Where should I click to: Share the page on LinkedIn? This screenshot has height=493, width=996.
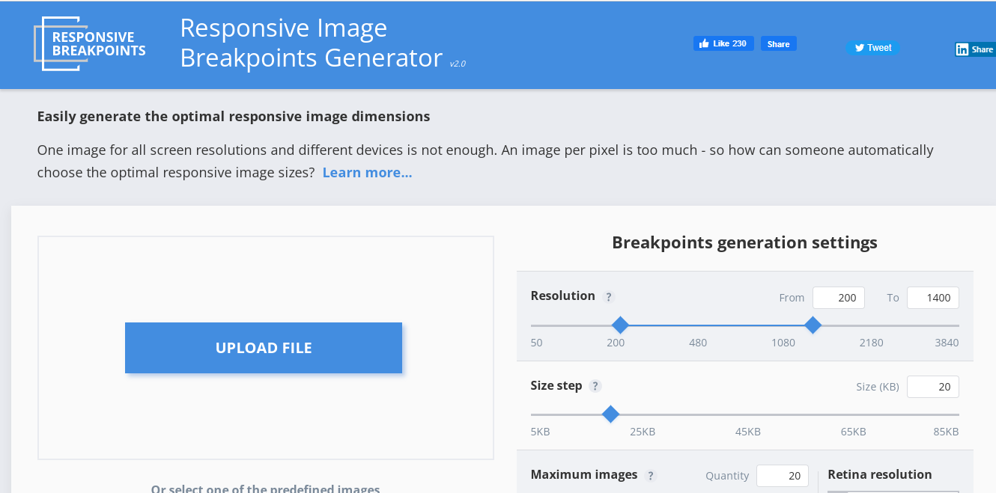click(974, 49)
